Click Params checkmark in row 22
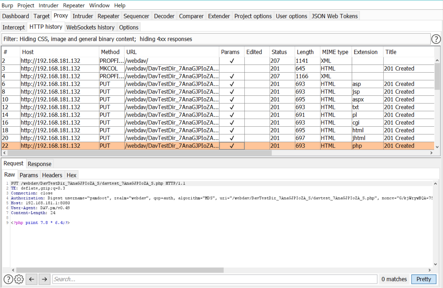Image resolution: width=443 pixels, height=288 pixels. [x=232, y=146]
